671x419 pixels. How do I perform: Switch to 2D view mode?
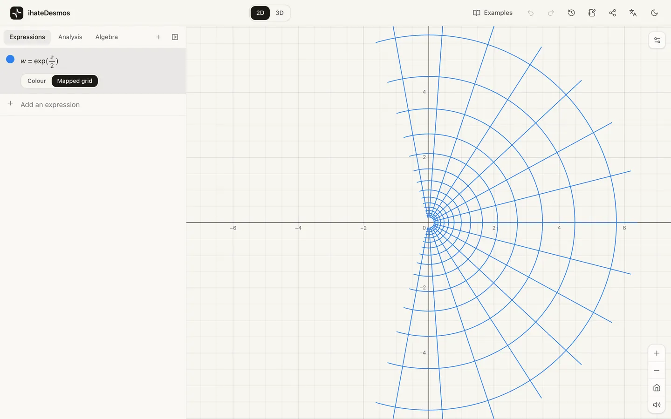tap(260, 13)
